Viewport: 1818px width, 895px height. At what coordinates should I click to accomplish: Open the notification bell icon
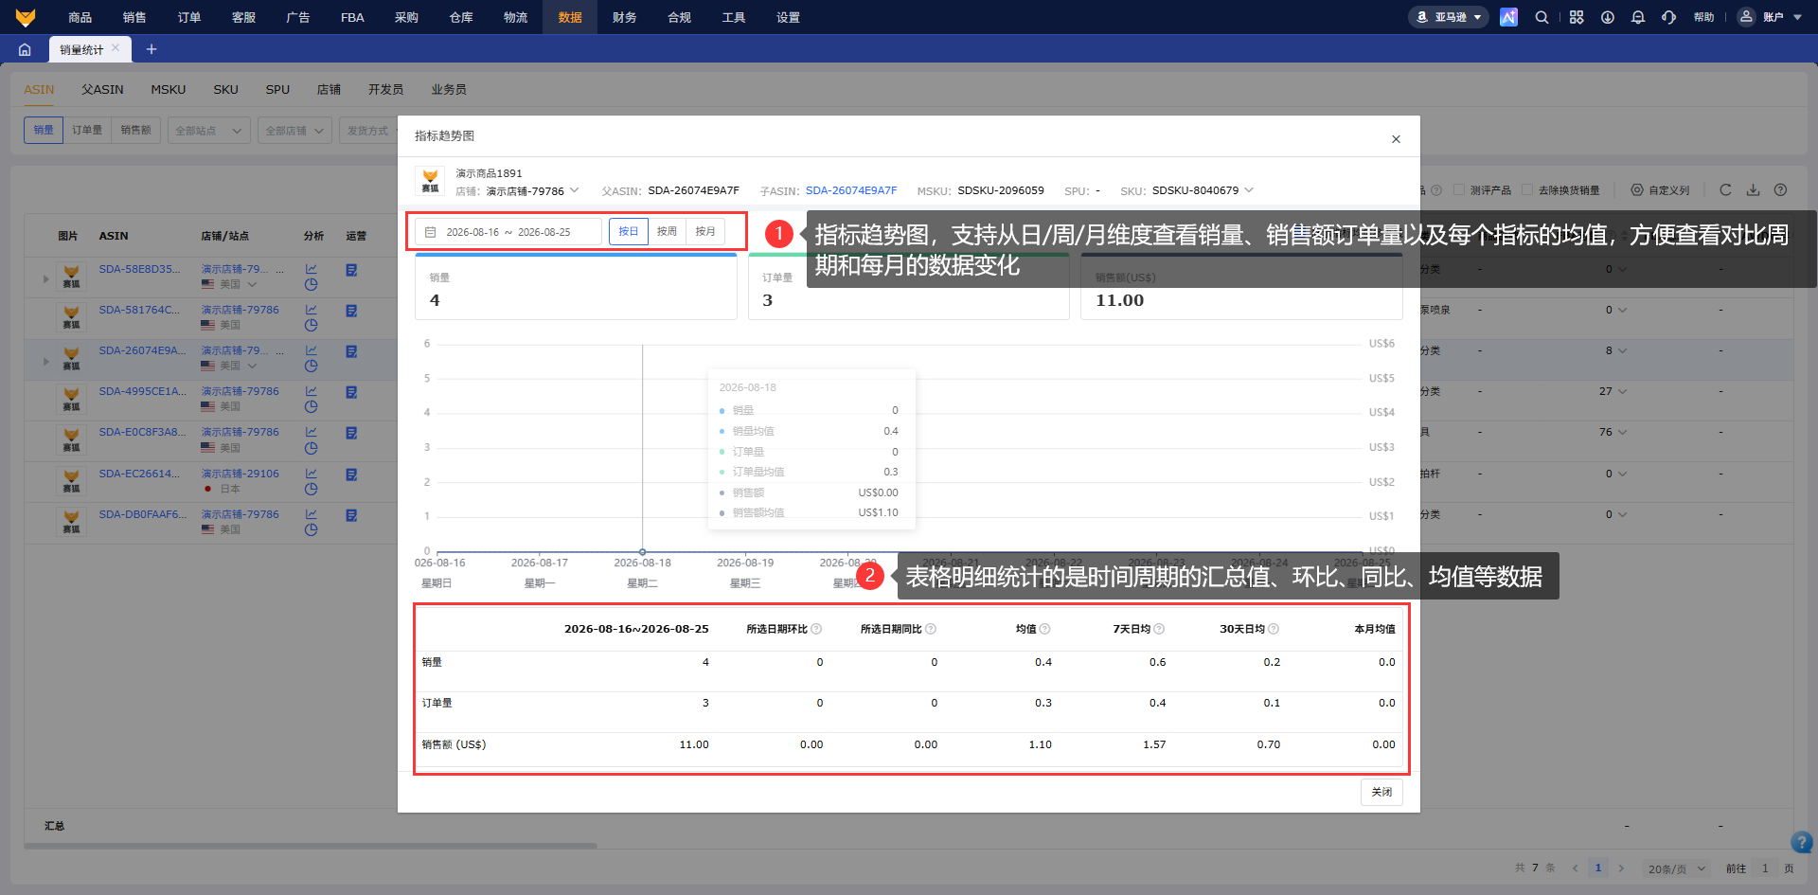tap(1638, 17)
